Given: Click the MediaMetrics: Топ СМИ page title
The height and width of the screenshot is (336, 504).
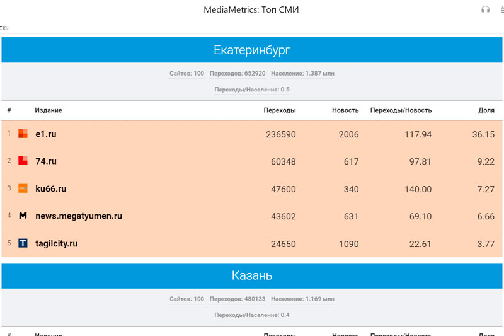Looking at the screenshot, I should [251, 9].
